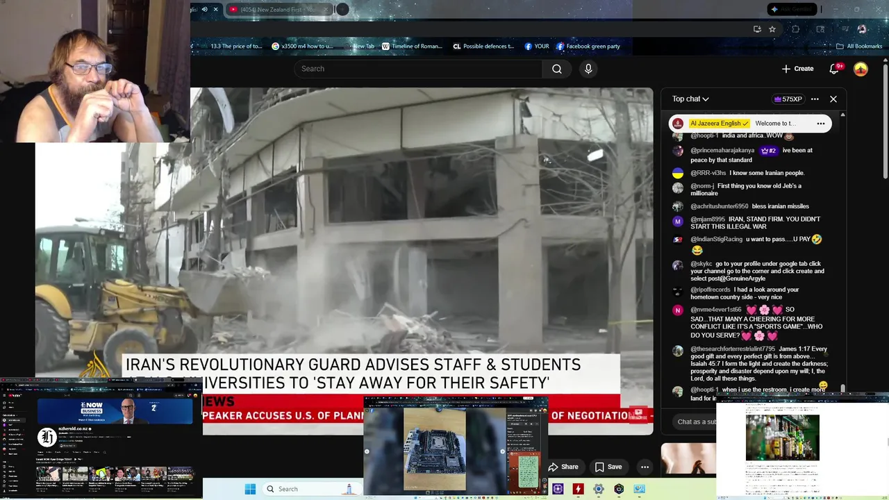Open the monitor icon taskbar app
Screen dimensions: 889x500
[x=639, y=489]
